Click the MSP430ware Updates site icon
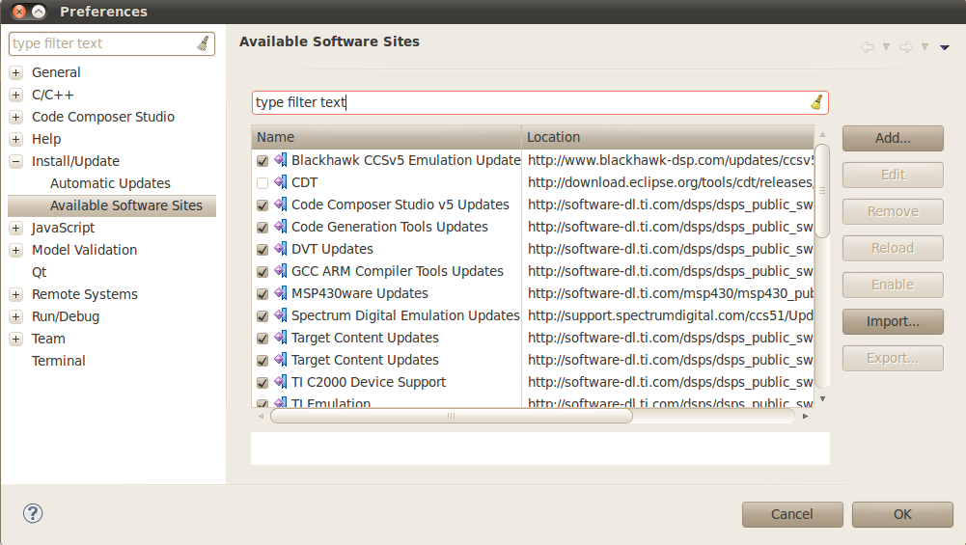966x545 pixels. (x=280, y=293)
